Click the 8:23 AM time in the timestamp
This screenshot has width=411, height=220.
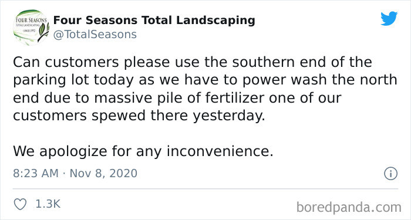36,174
